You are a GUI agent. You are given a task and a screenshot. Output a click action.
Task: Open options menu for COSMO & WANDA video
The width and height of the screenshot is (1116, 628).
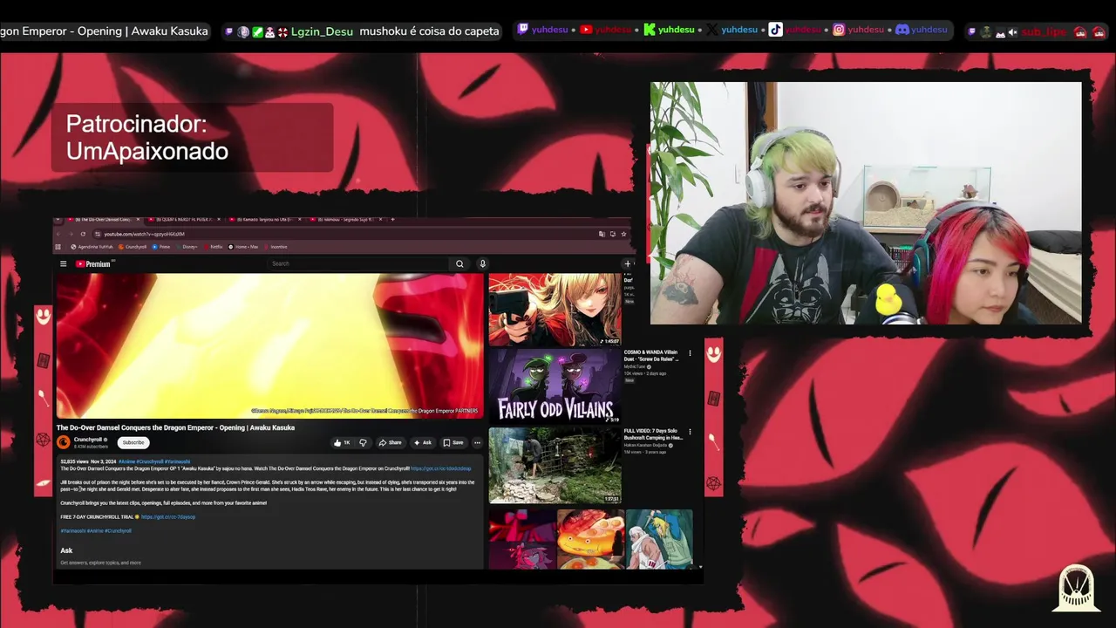(690, 353)
